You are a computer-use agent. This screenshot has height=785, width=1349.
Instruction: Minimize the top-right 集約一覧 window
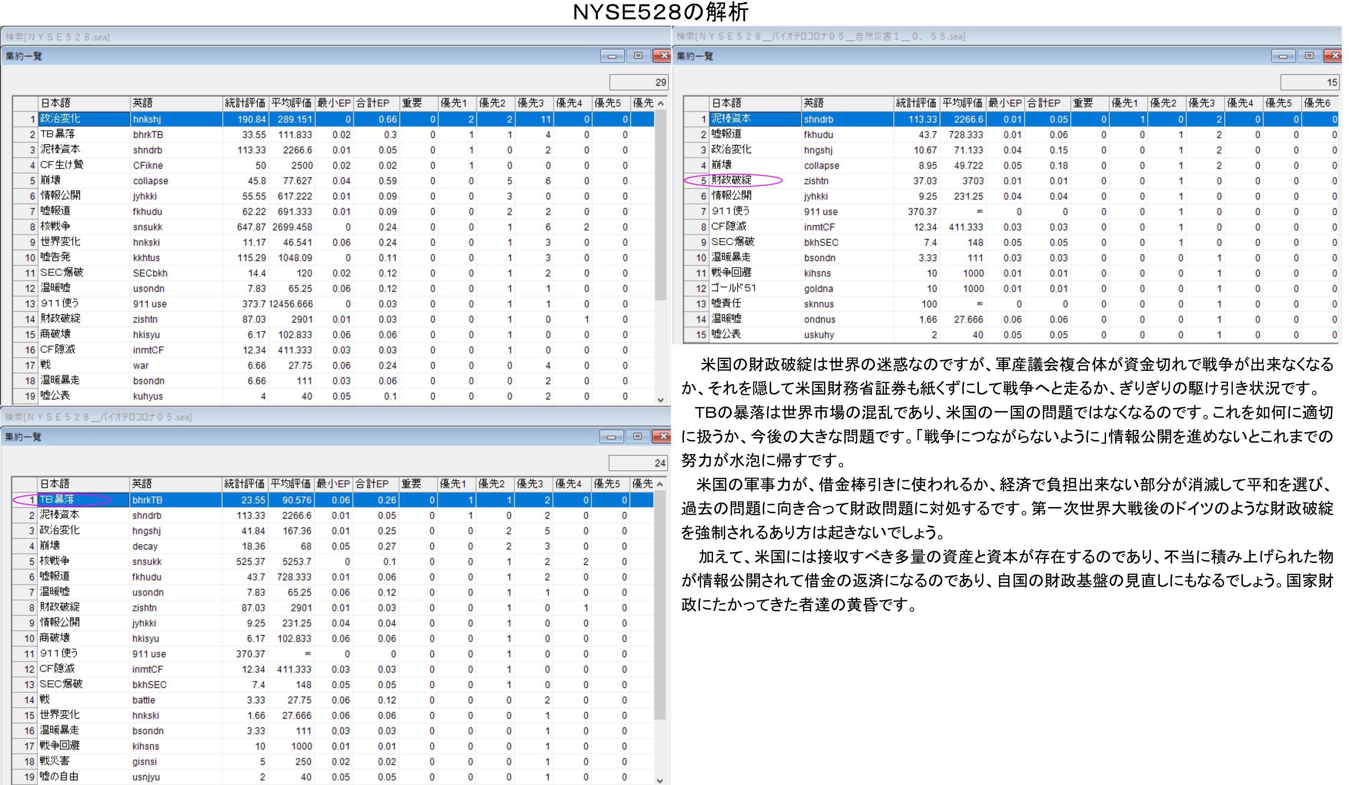point(1283,56)
